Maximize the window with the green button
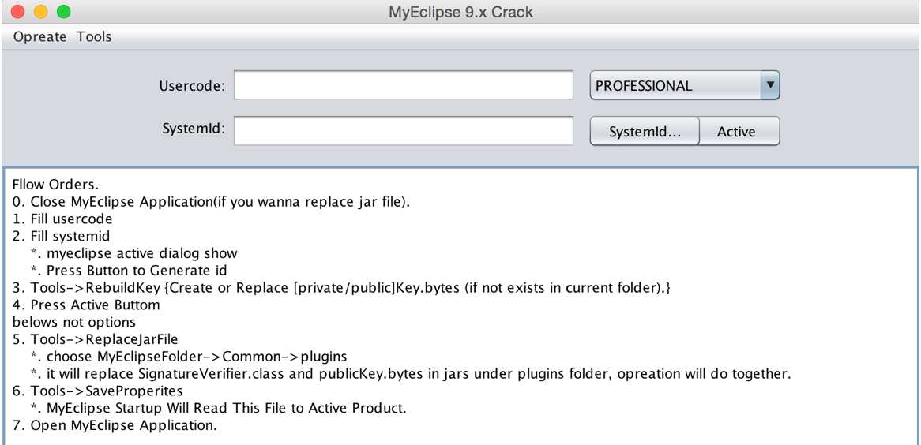This screenshot has width=921, height=445. [x=63, y=12]
